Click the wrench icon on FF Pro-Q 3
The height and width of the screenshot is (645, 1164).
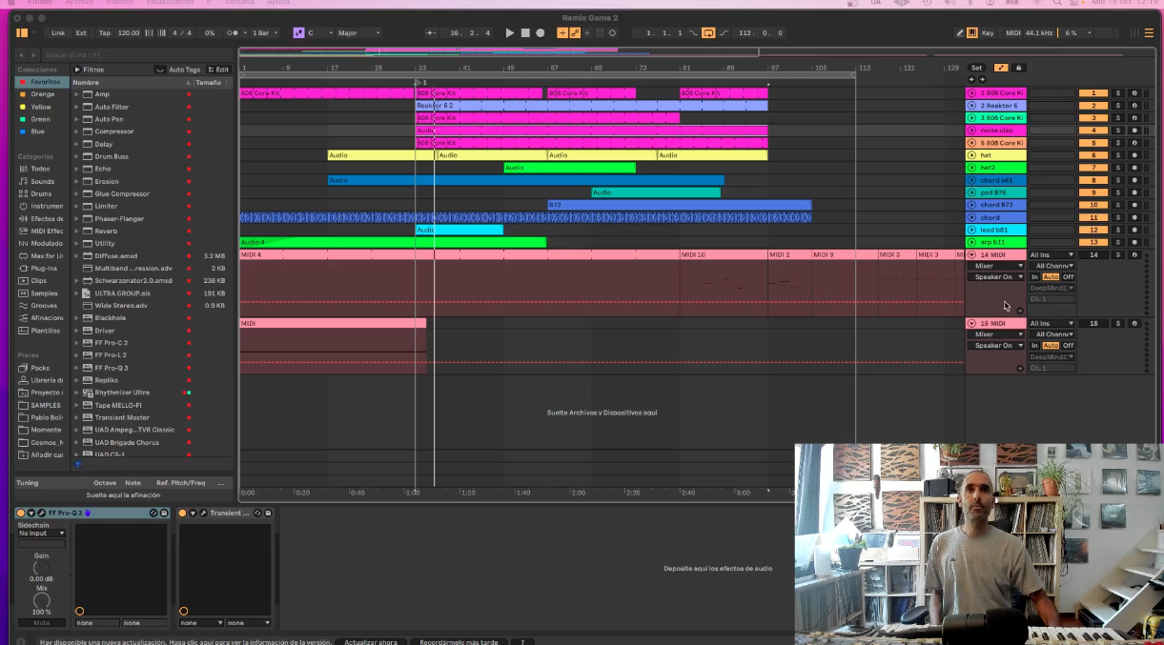coord(42,514)
